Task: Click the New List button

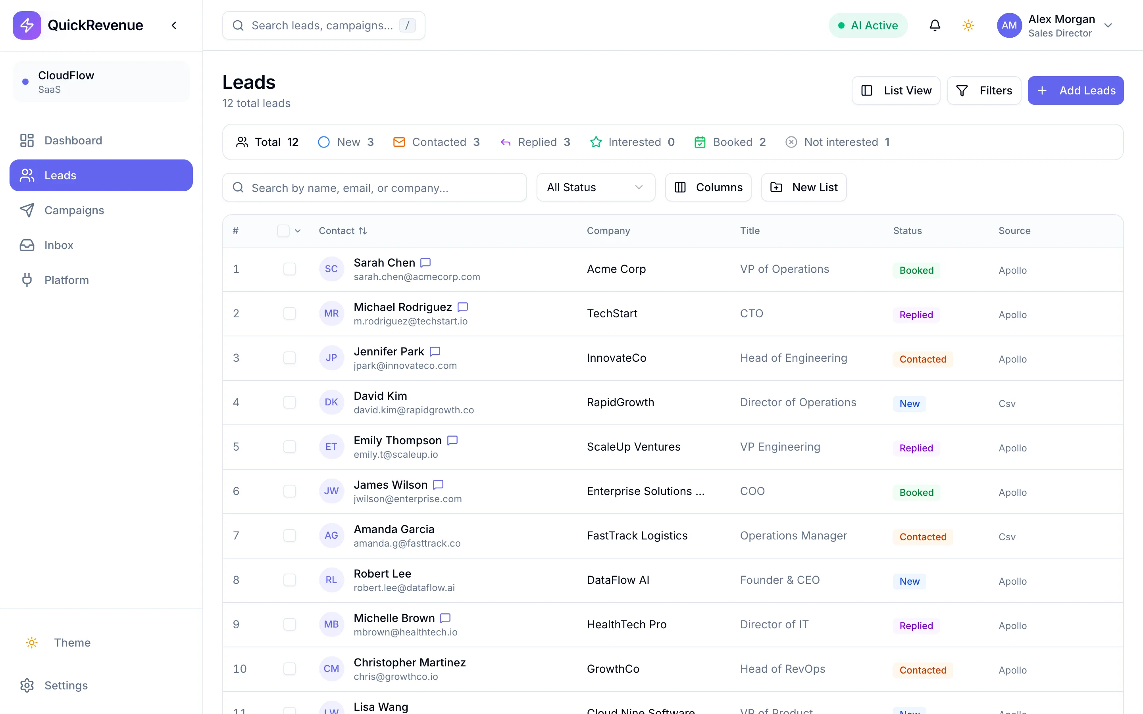Action: 803,188
